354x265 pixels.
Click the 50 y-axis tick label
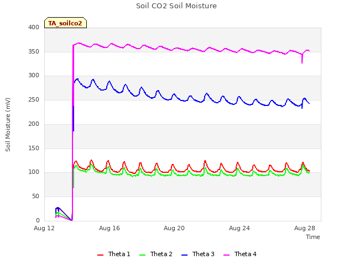35,197
